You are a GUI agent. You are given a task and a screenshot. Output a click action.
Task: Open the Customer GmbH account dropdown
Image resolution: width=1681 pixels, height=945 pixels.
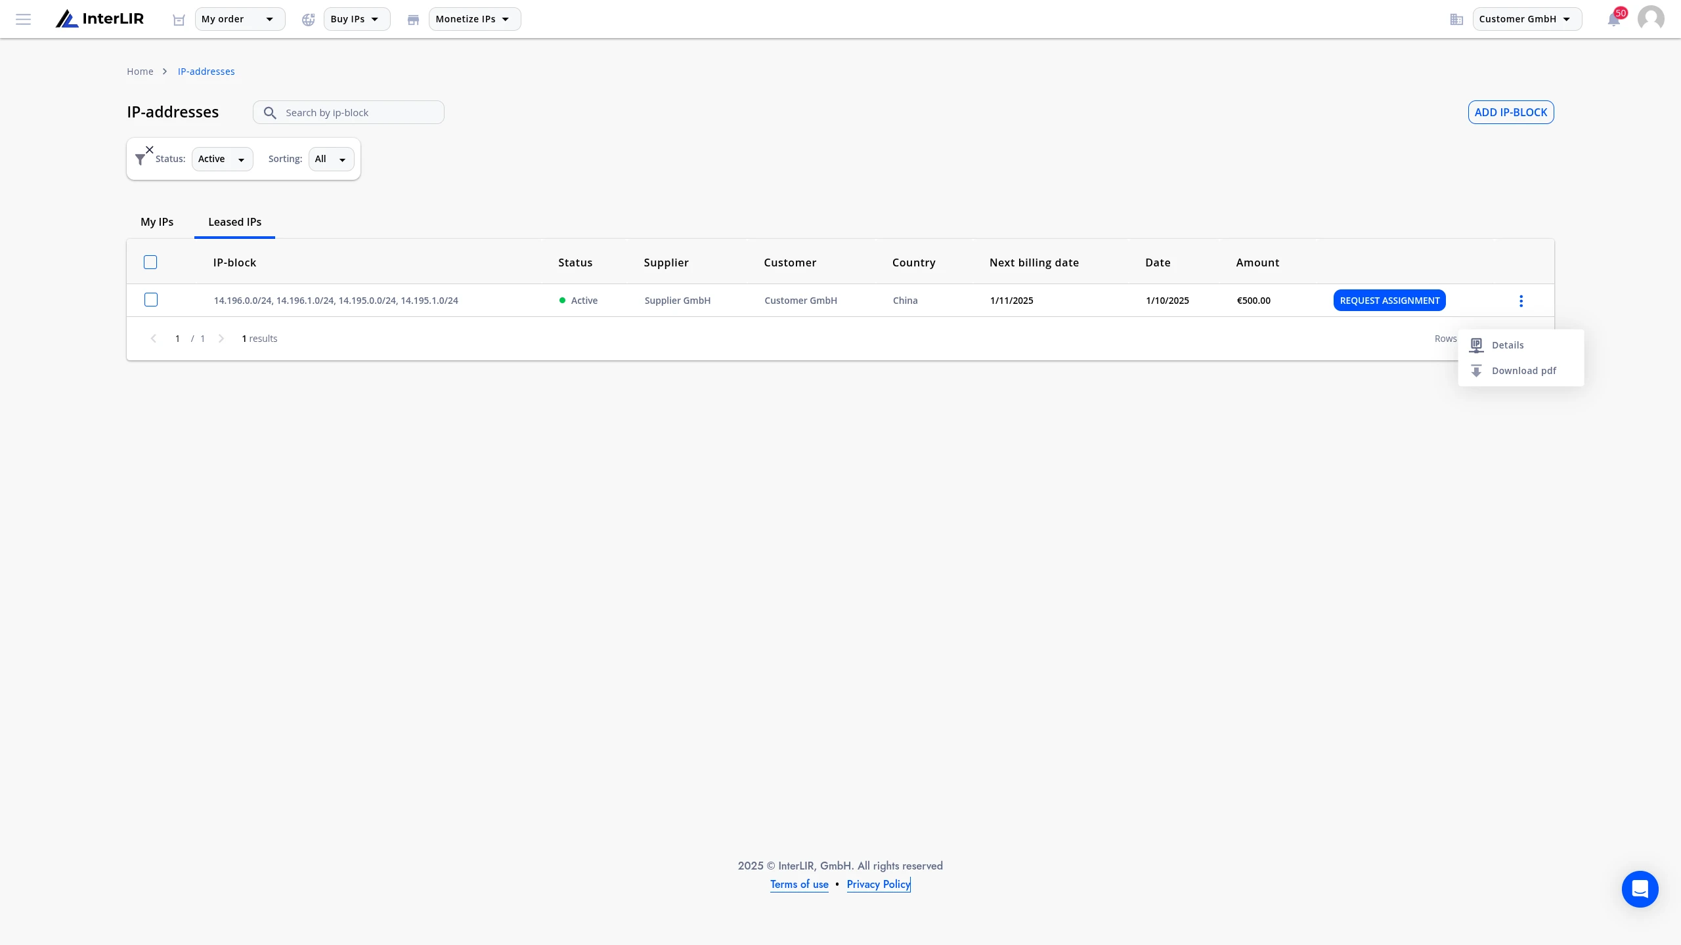pyautogui.click(x=1527, y=19)
